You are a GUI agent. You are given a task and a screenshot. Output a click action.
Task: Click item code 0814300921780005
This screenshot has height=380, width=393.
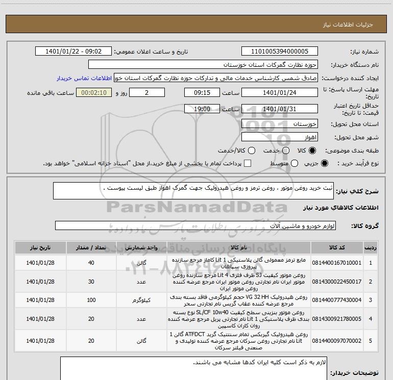[337, 319]
